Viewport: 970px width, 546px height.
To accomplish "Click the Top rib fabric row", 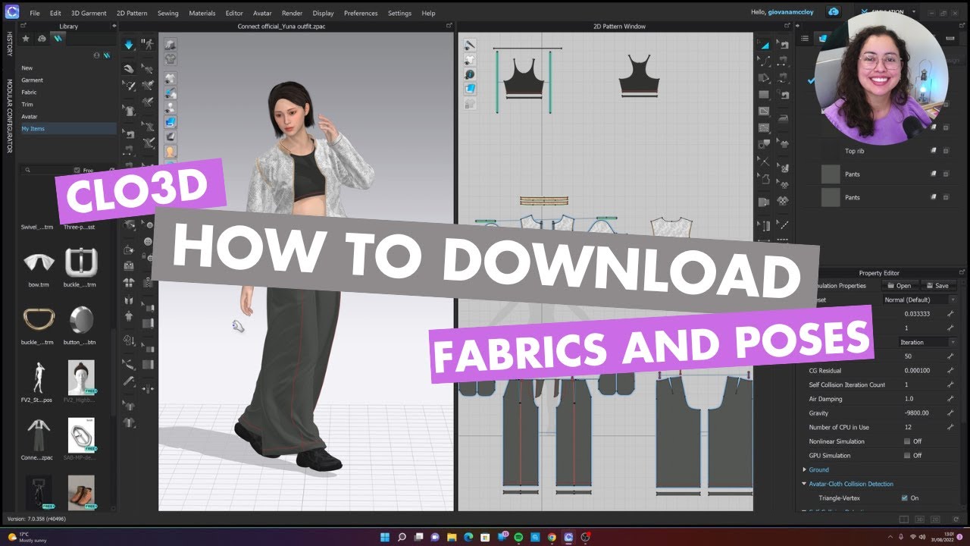I will pyautogui.click(x=883, y=151).
